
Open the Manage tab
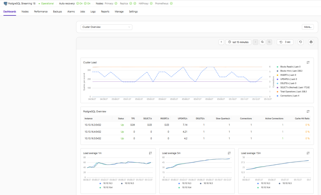coord(119,12)
